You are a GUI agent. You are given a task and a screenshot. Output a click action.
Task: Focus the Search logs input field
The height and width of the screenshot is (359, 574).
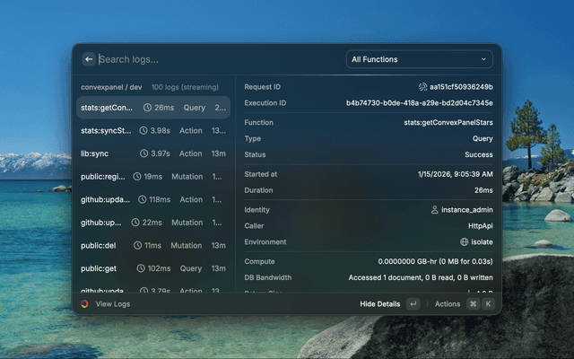(x=215, y=59)
